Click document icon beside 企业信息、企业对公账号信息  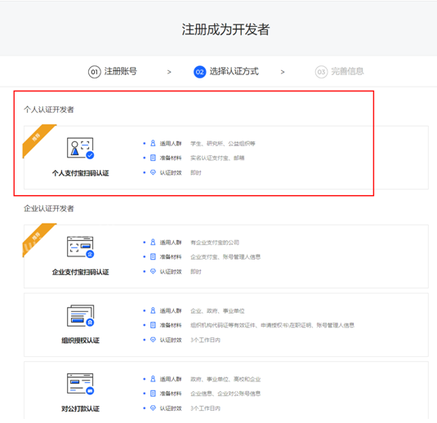(153, 394)
